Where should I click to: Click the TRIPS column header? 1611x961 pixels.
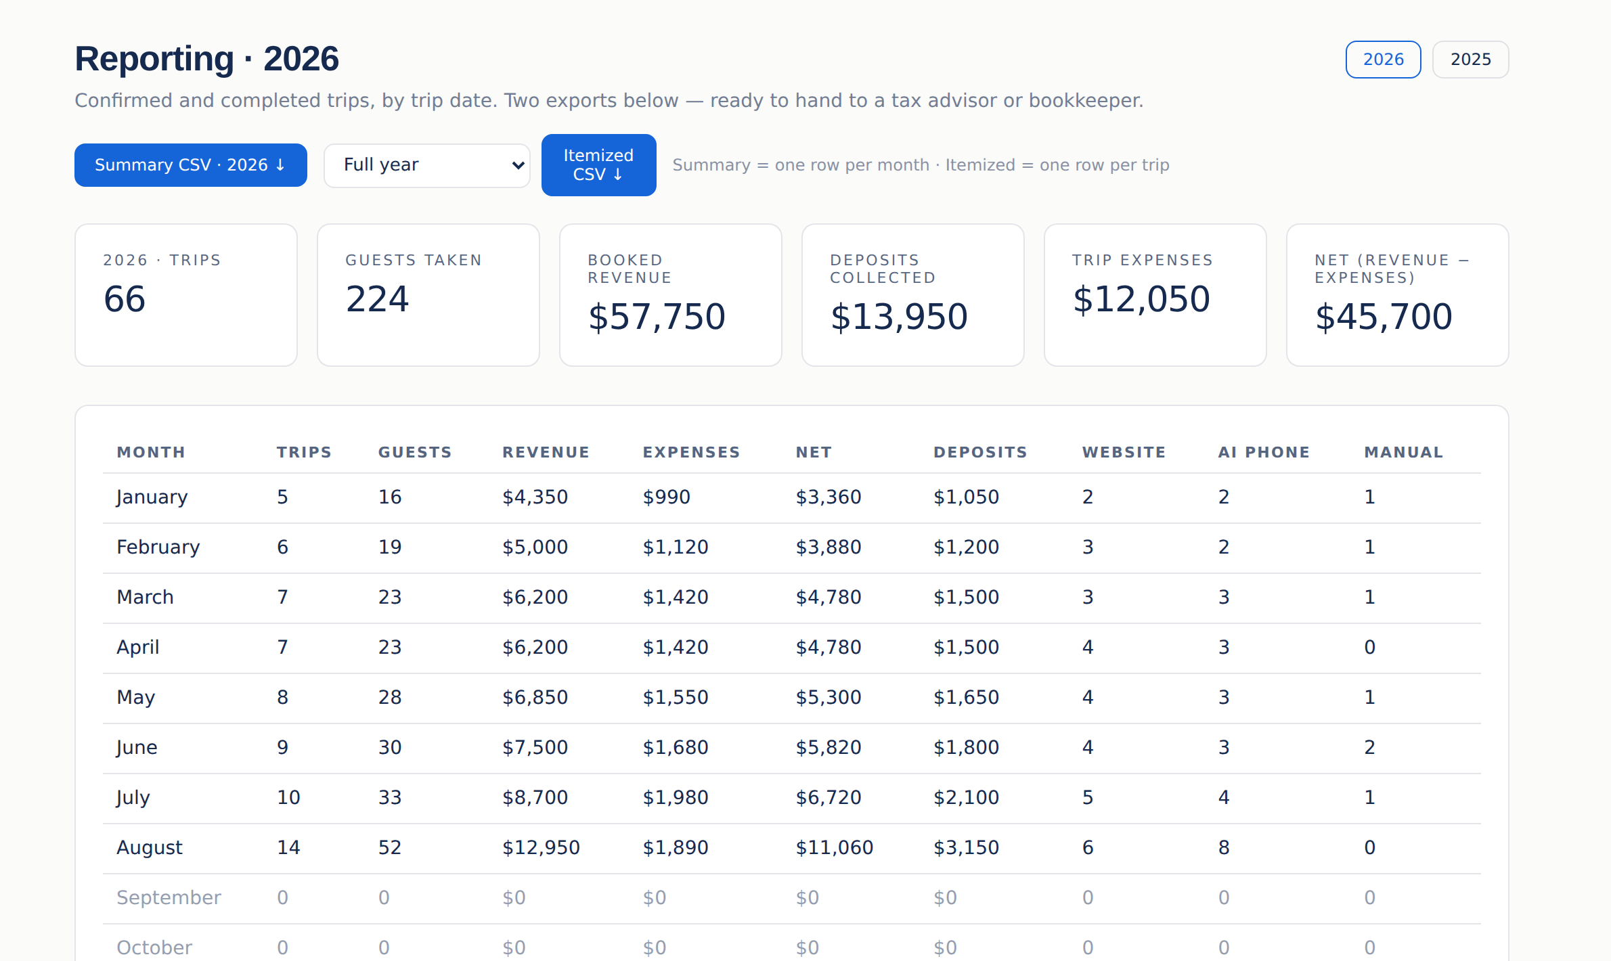click(304, 452)
